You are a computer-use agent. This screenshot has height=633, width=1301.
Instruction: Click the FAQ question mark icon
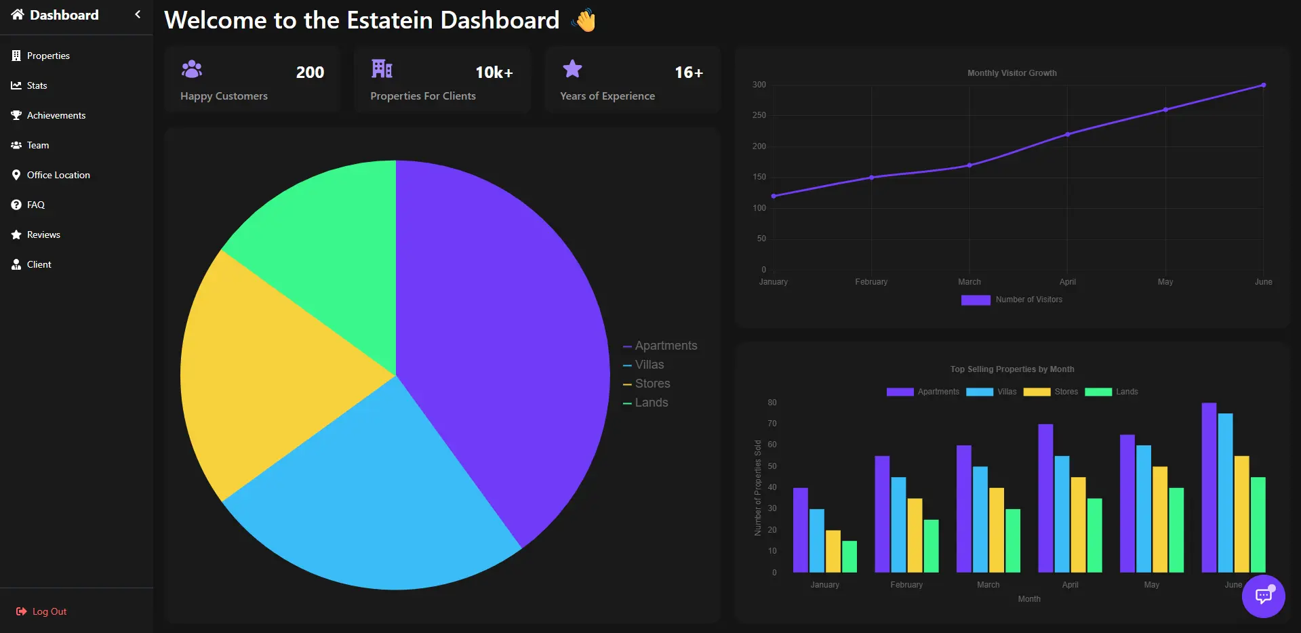pyautogui.click(x=16, y=205)
